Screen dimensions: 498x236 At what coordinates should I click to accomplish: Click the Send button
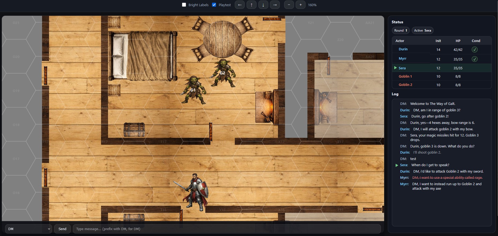[x=62, y=229]
